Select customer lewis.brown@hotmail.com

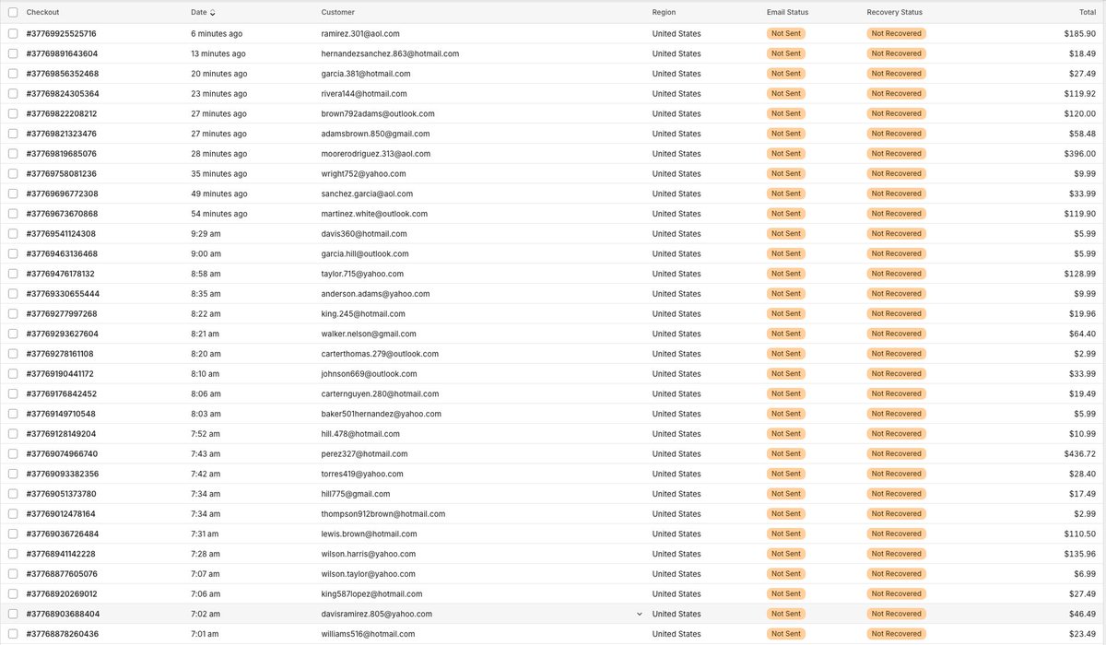(x=369, y=534)
